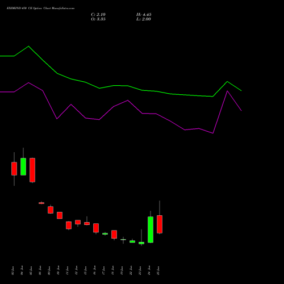284x284 pixels.
Task: Click the high value H: 4.45
Action: click(144, 15)
